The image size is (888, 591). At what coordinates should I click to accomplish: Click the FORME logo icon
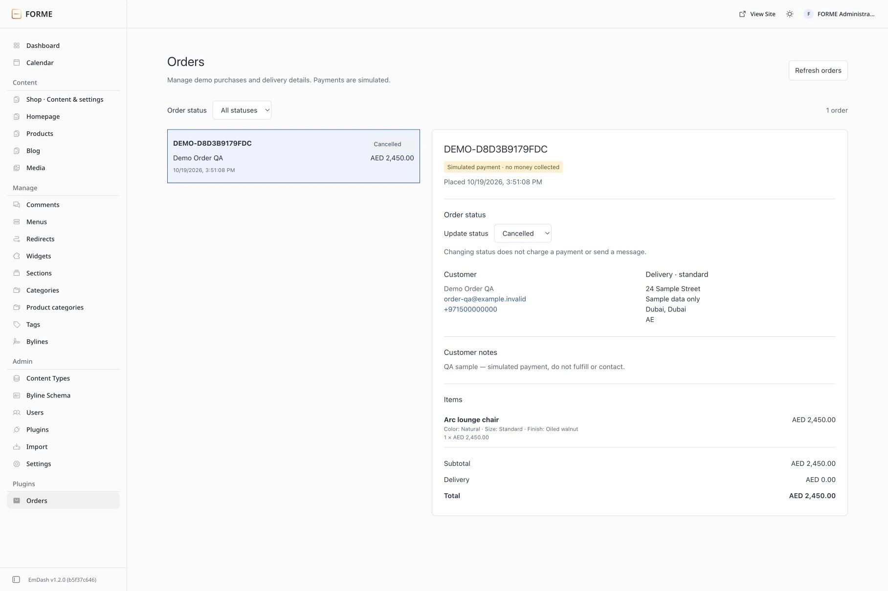click(x=16, y=14)
